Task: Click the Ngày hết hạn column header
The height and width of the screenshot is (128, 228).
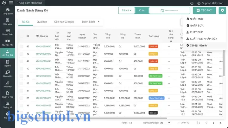Action: pos(82,36)
